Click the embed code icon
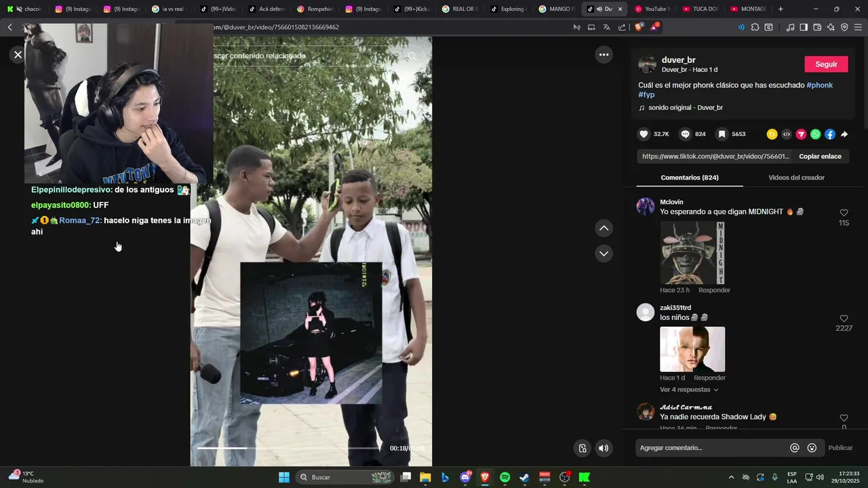The width and height of the screenshot is (868, 488). tap(787, 134)
